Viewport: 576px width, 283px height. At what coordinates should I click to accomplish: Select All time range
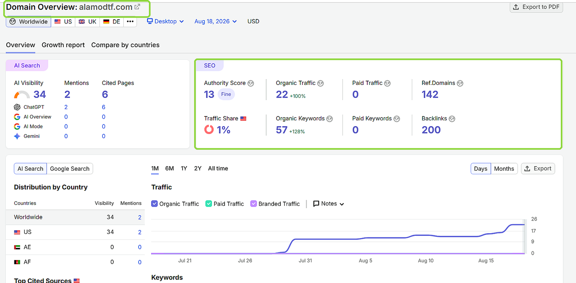tap(218, 168)
